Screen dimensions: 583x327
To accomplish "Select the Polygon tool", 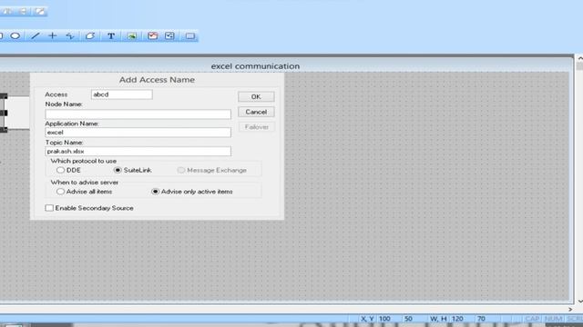I will click(x=90, y=36).
